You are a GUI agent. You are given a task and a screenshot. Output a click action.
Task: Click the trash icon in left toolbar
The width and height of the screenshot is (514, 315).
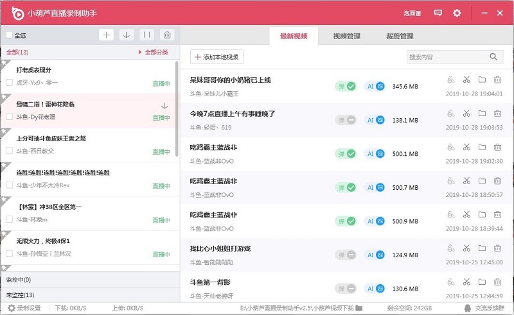tap(166, 35)
